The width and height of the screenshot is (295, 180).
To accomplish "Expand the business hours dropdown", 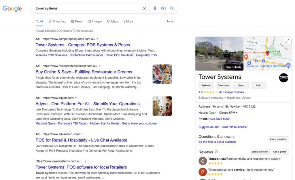I will (237, 113).
